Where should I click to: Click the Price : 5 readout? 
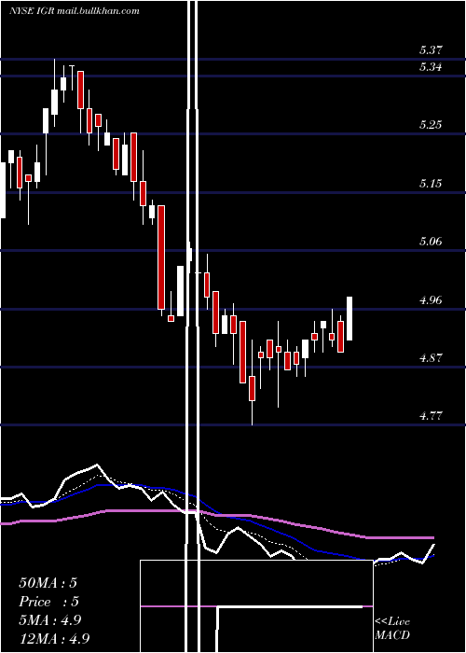(x=49, y=602)
